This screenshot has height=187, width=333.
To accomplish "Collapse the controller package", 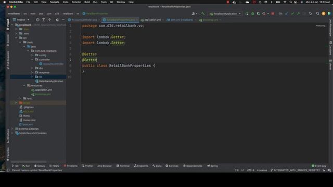I will tap(32, 60).
